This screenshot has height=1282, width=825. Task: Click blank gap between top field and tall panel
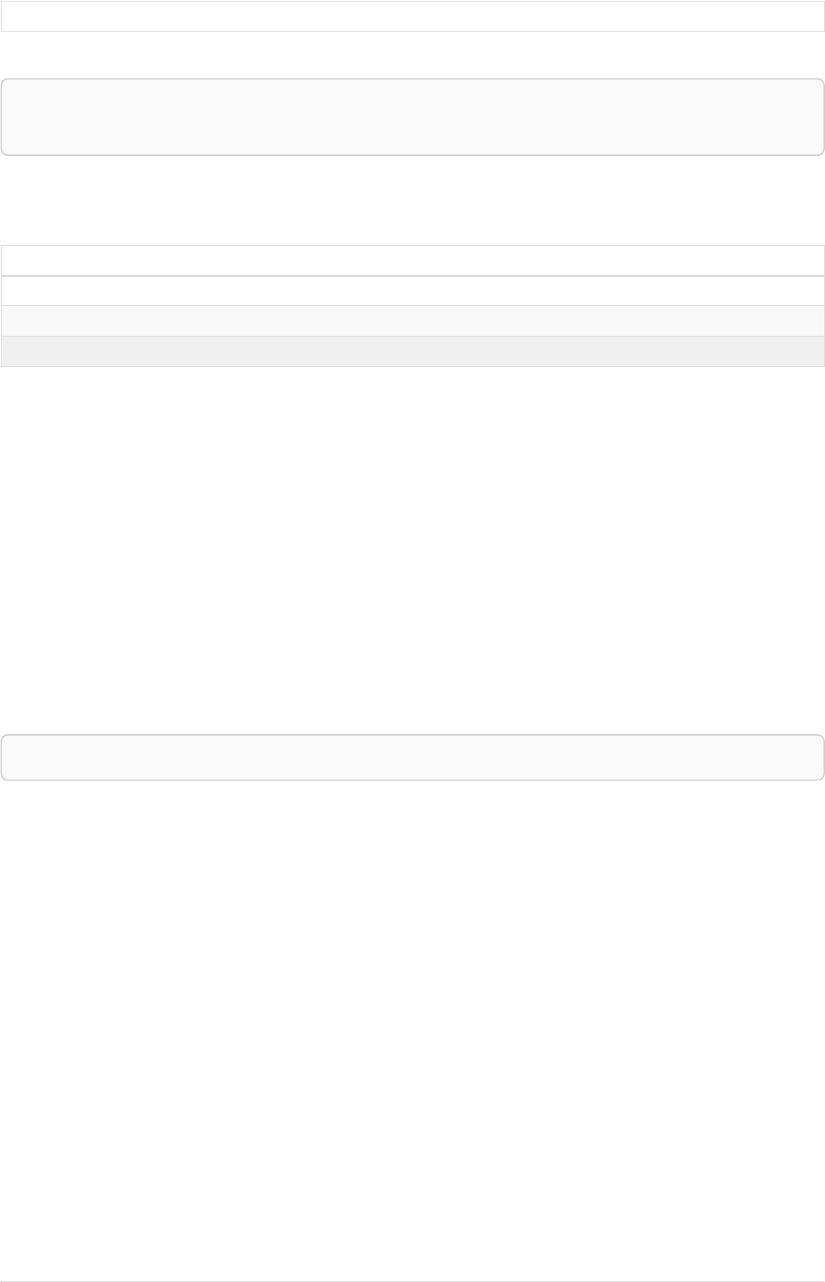[412, 55]
